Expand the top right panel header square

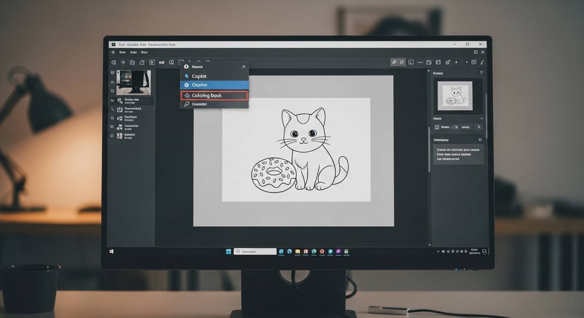click(x=481, y=72)
